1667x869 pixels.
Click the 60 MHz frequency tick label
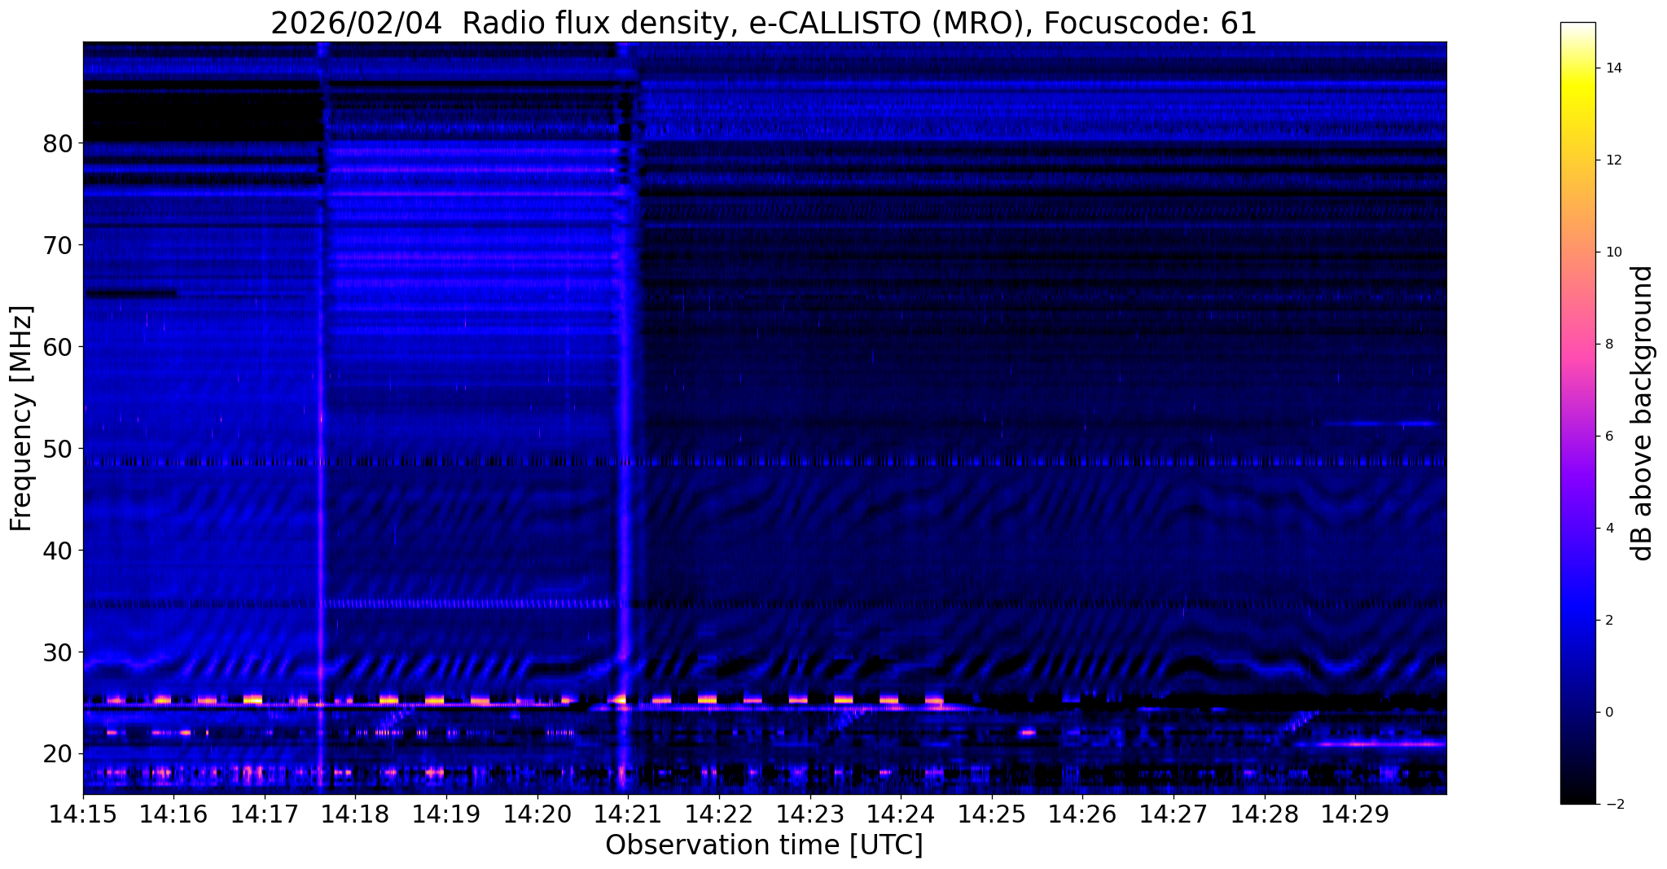(56, 347)
